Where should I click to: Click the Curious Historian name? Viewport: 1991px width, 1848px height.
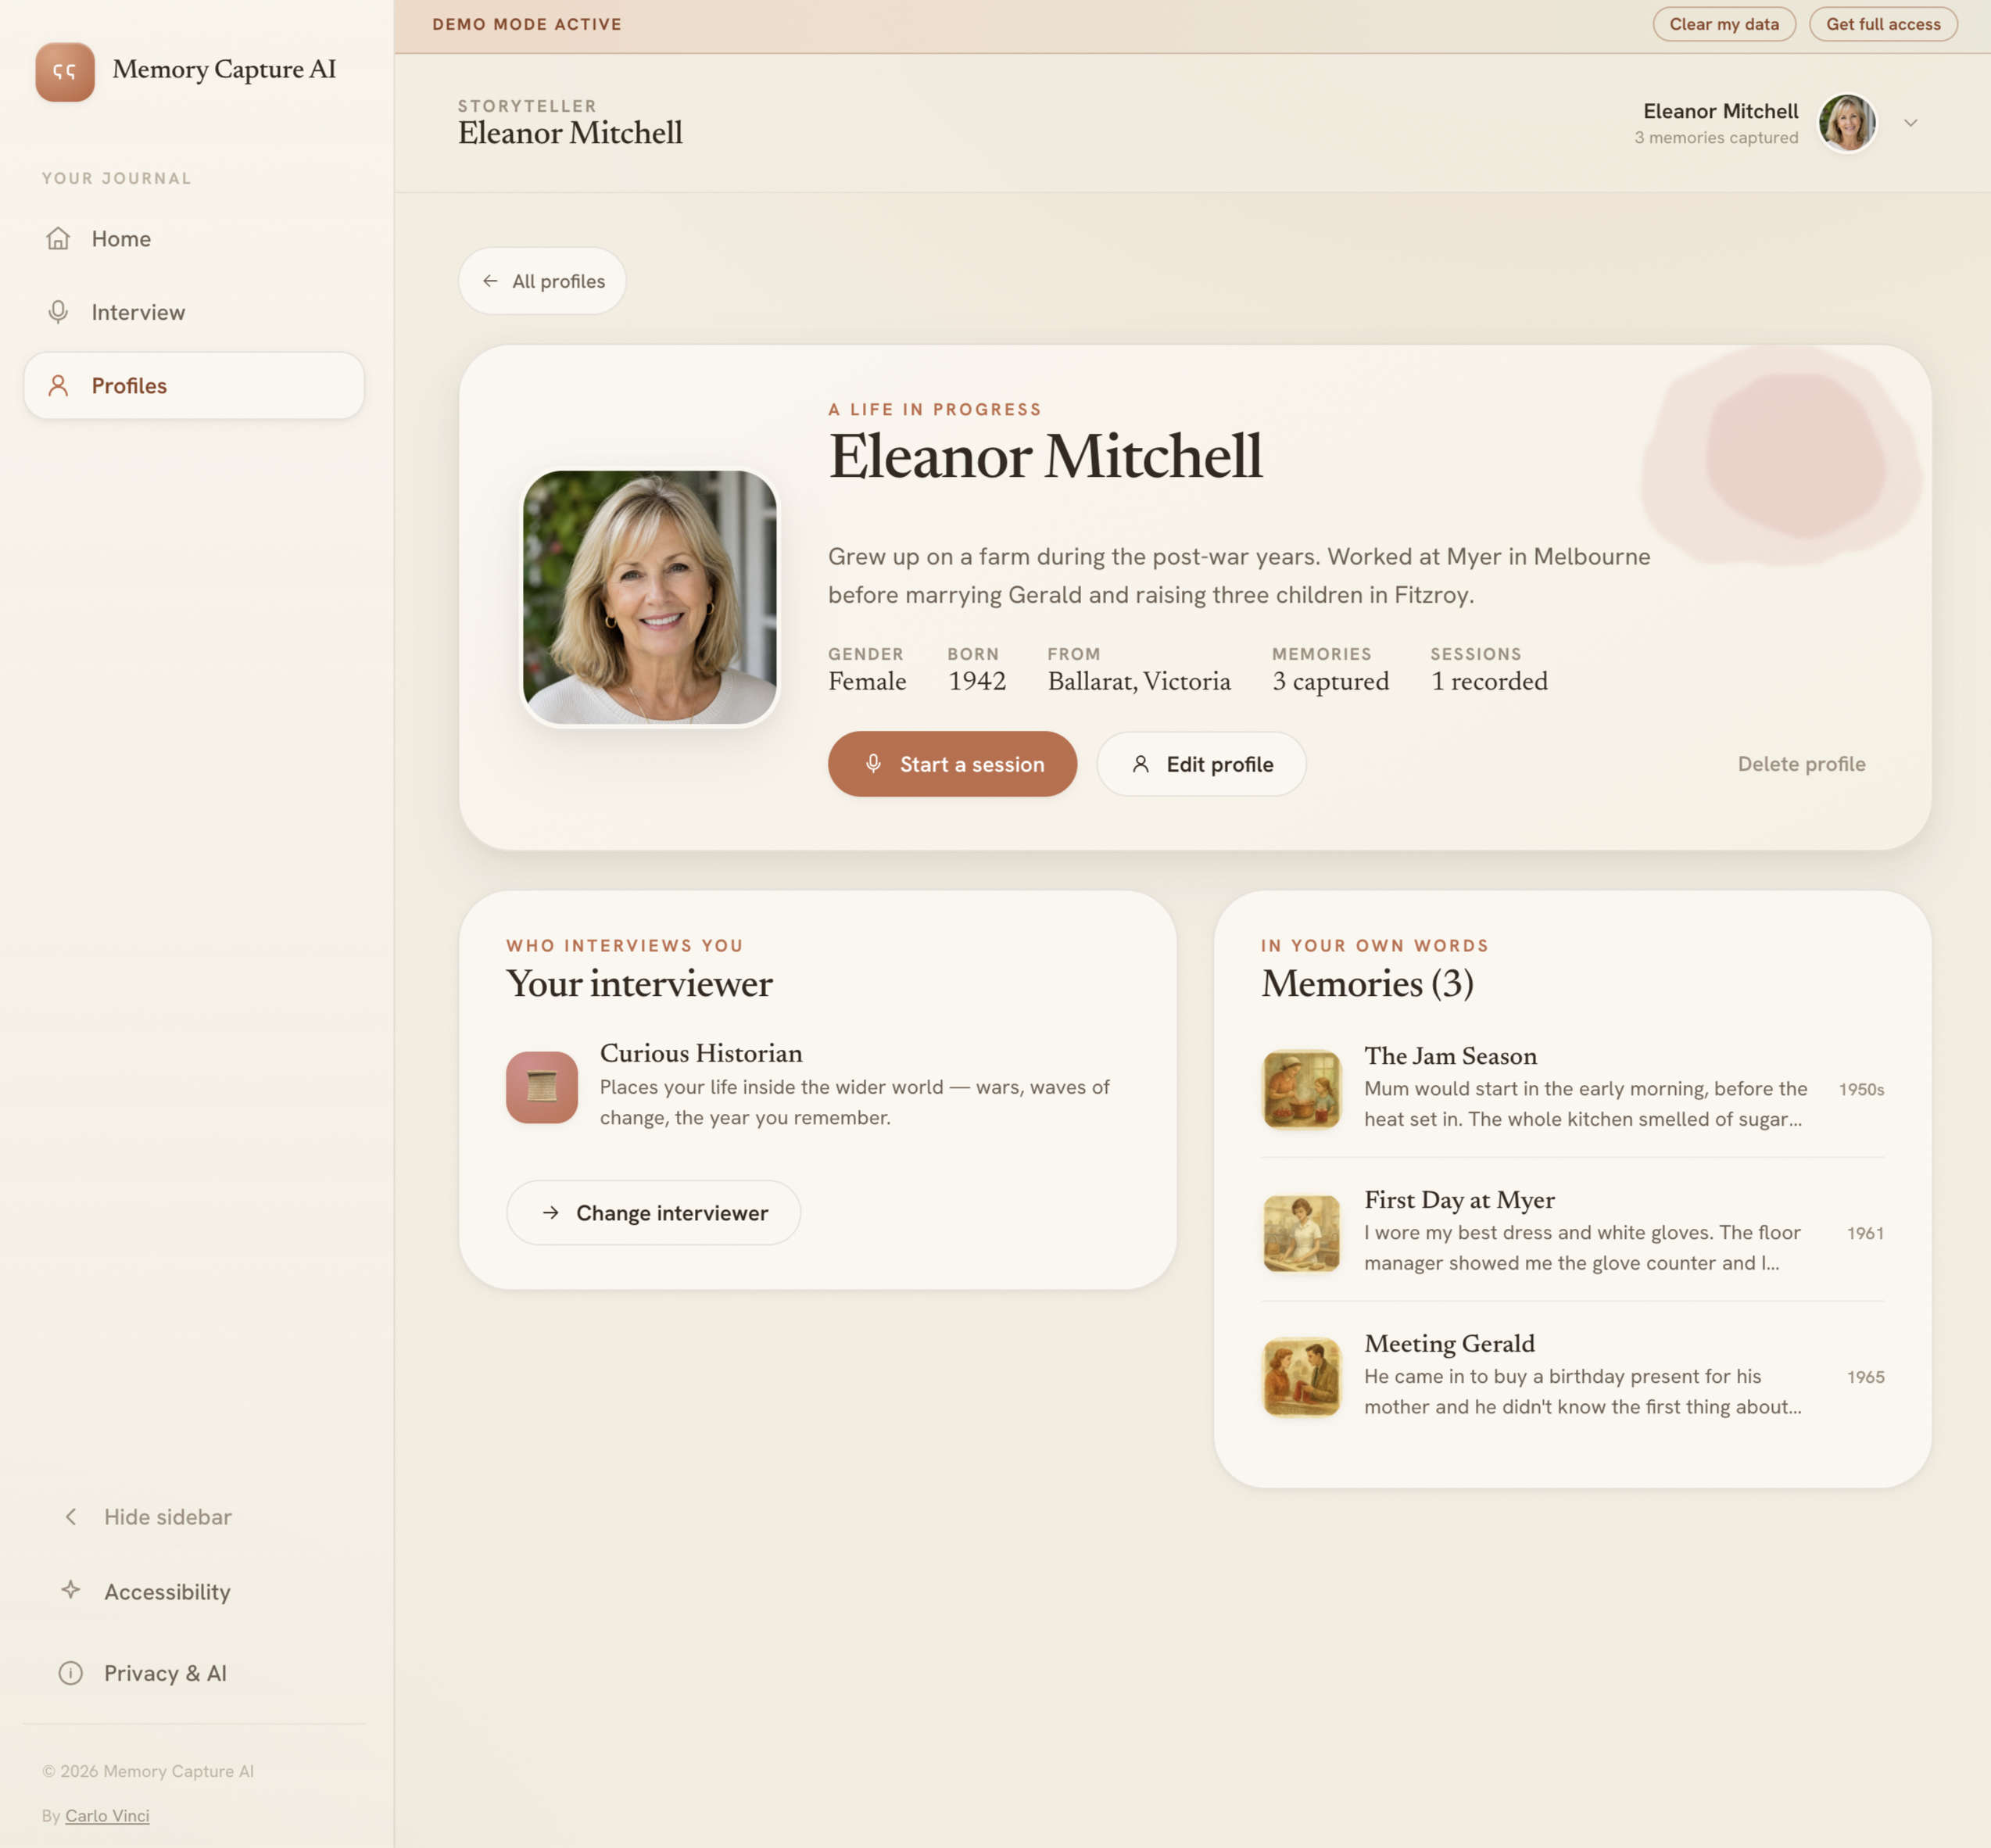[x=701, y=1053]
